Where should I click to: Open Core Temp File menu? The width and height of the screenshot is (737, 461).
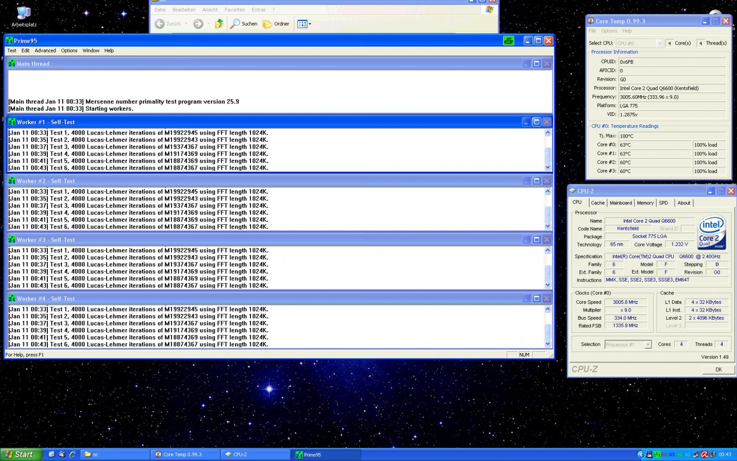click(592, 31)
